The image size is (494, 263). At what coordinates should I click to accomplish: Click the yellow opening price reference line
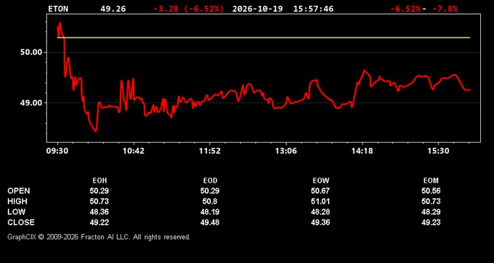click(263, 37)
